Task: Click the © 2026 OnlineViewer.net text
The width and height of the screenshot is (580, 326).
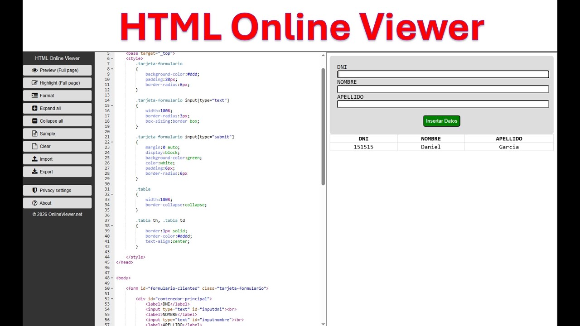Action: (x=57, y=214)
